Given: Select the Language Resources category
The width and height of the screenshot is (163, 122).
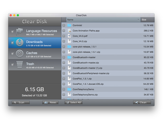Looking at the screenshot, I should (x=35, y=32).
